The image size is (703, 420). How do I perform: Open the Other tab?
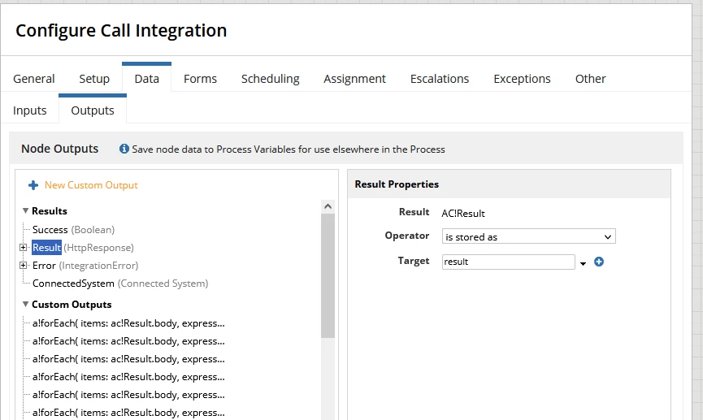[x=591, y=79]
